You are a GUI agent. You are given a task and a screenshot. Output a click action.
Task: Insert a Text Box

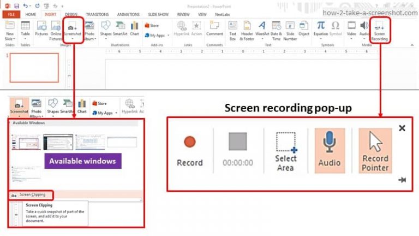tap(233, 31)
